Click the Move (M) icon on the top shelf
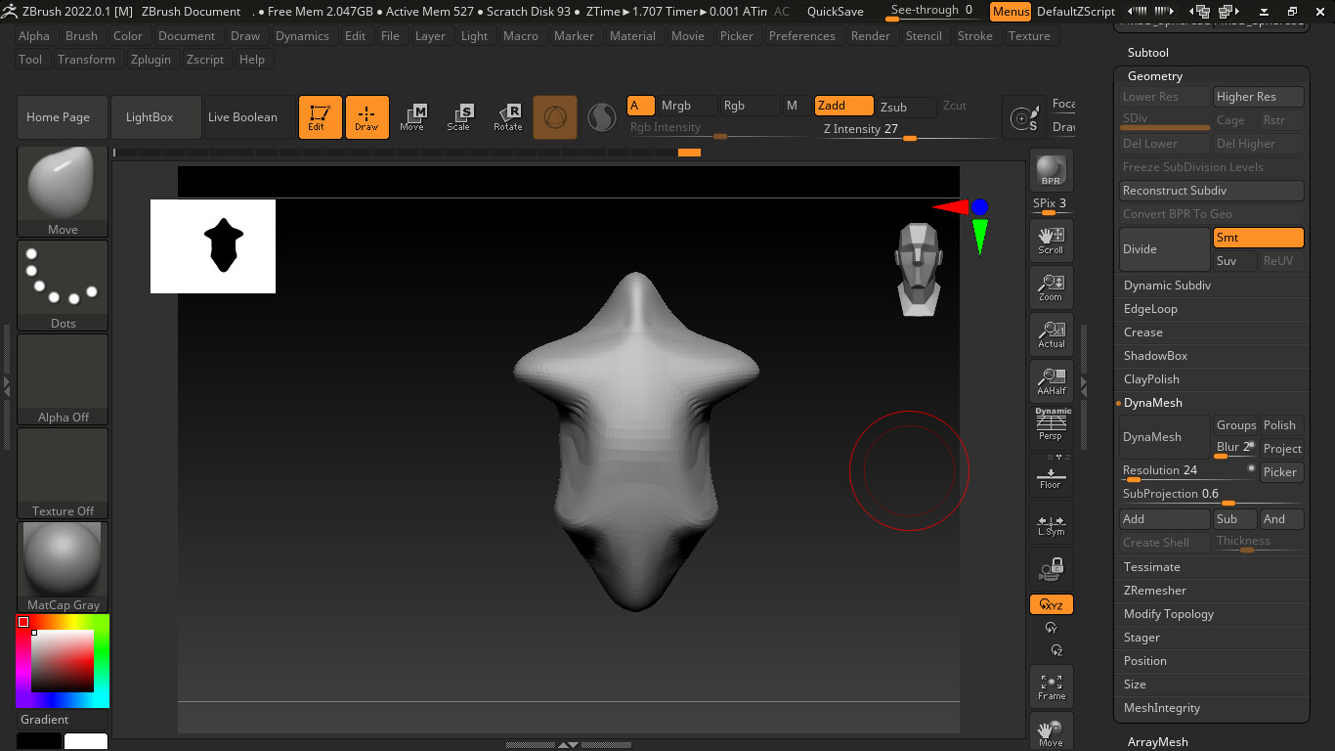 (414, 116)
